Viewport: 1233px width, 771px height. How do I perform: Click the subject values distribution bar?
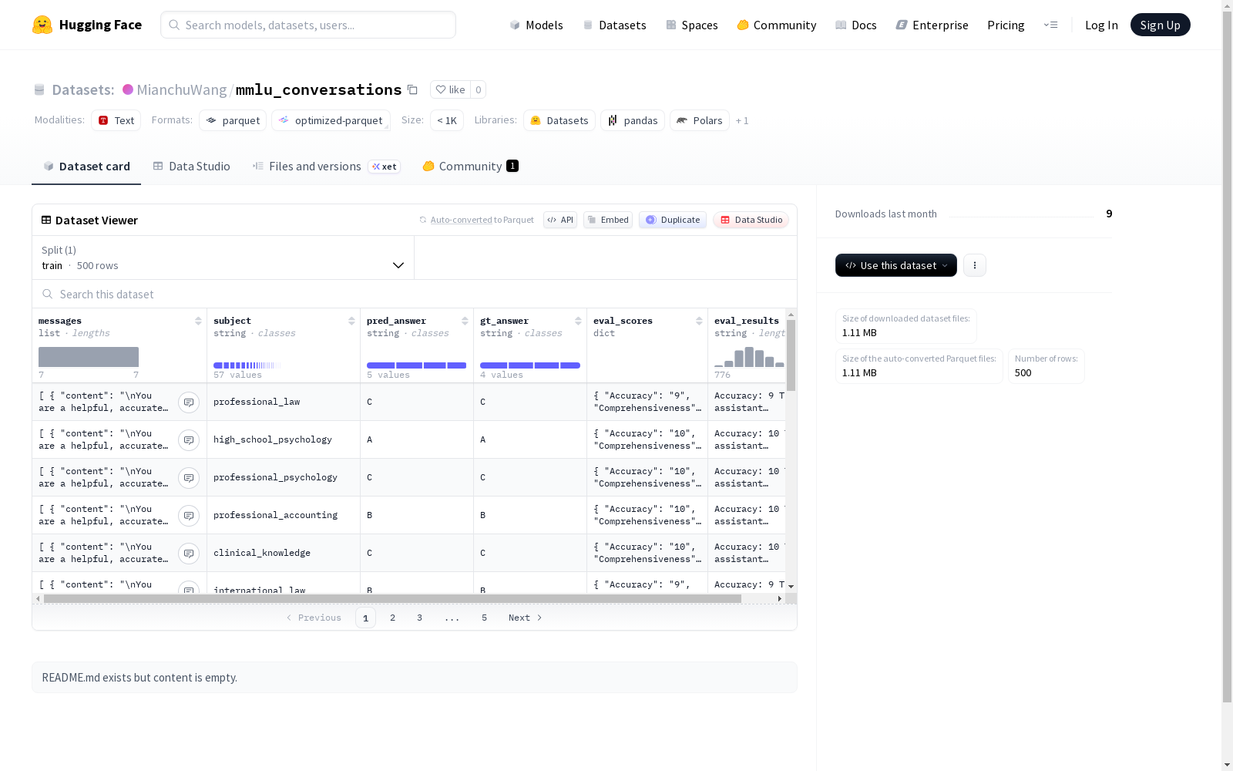coord(247,365)
